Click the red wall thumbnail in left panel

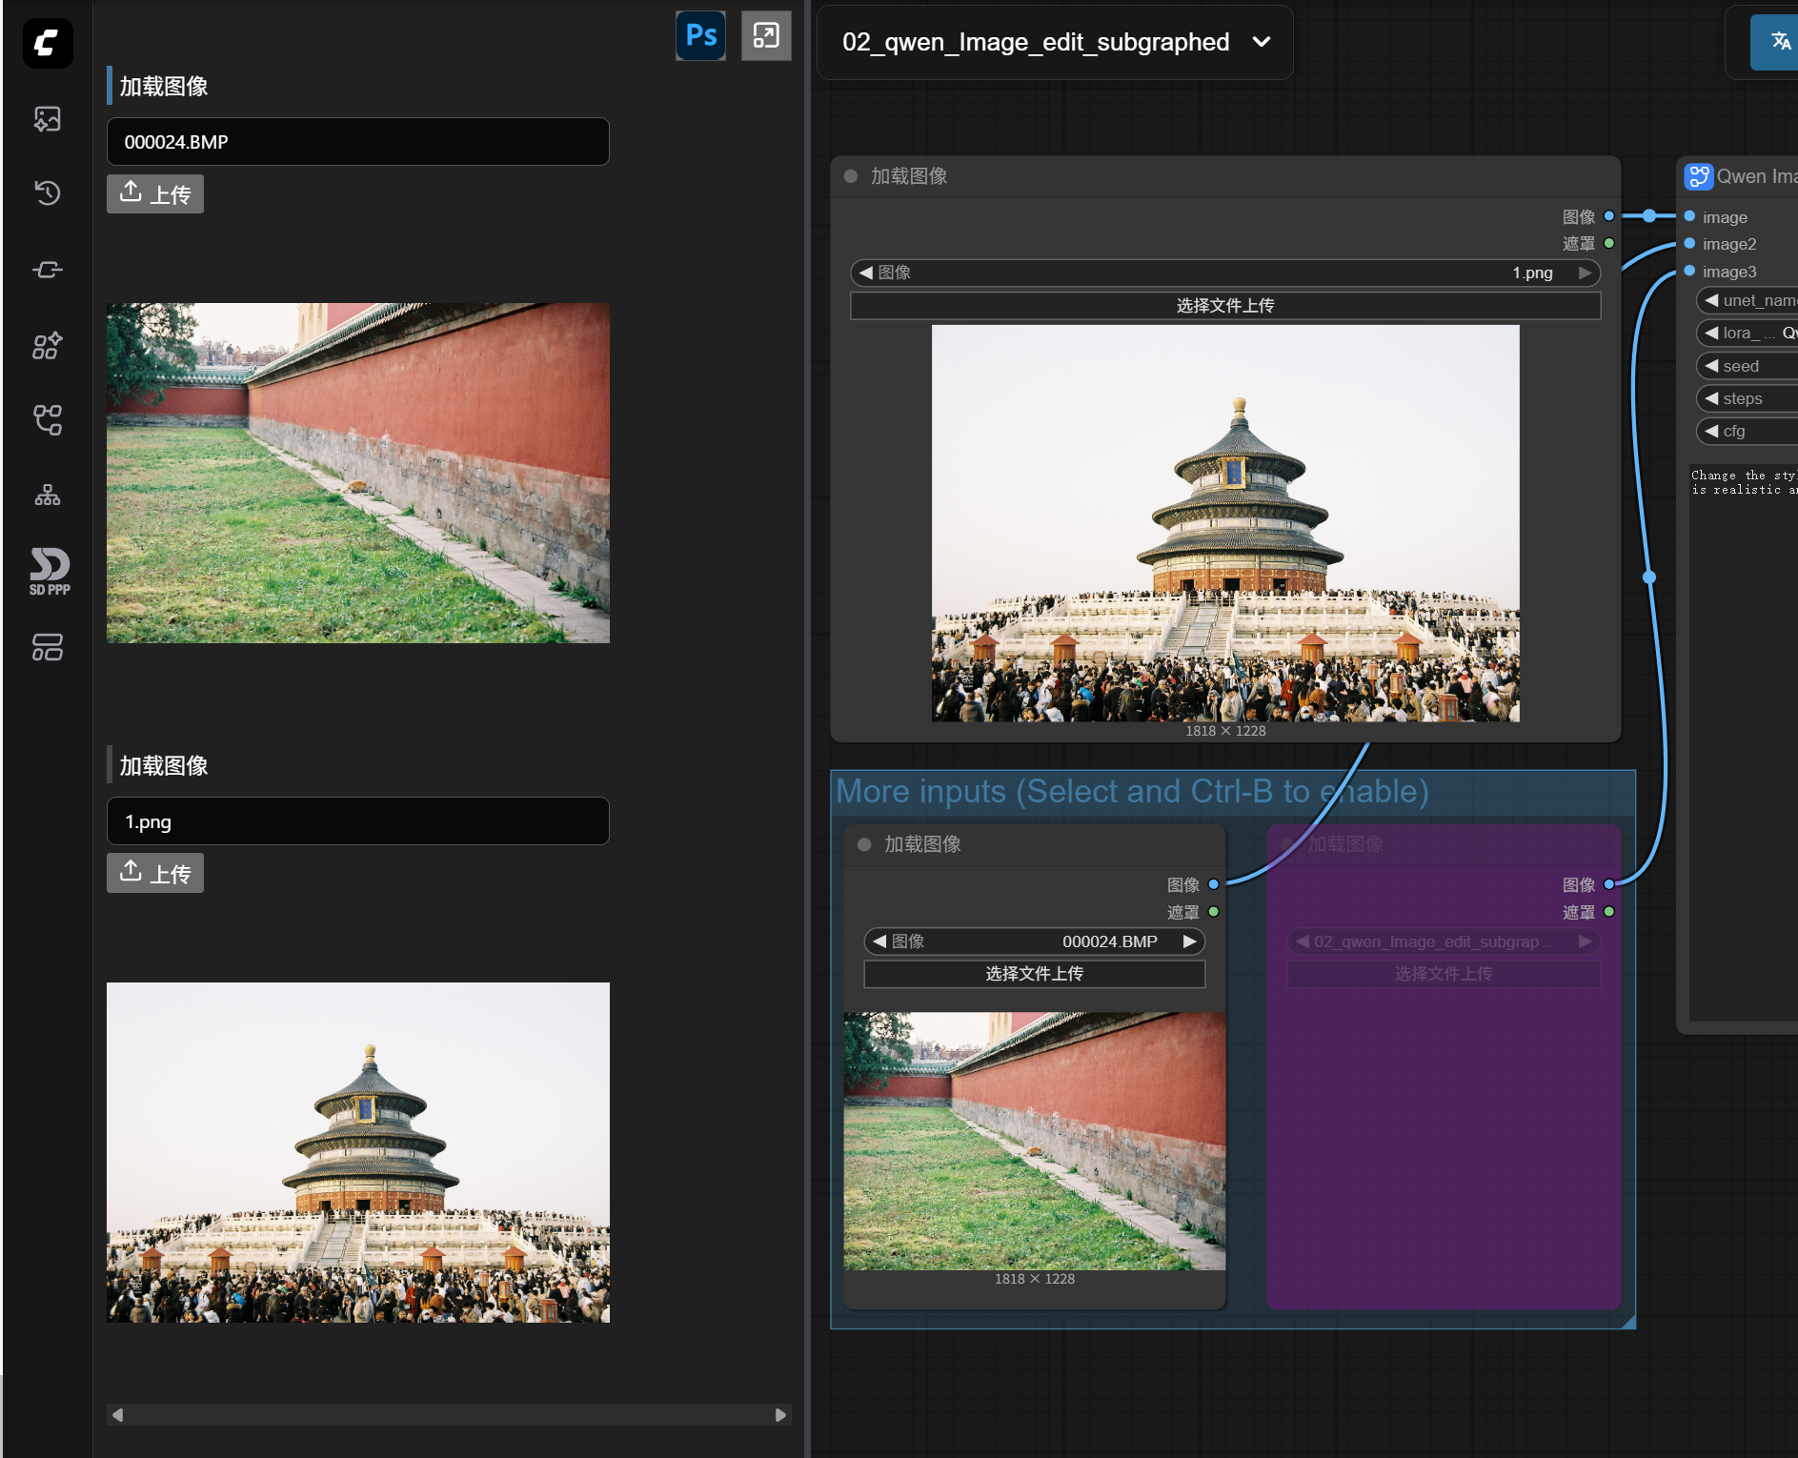click(x=357, y=473)
